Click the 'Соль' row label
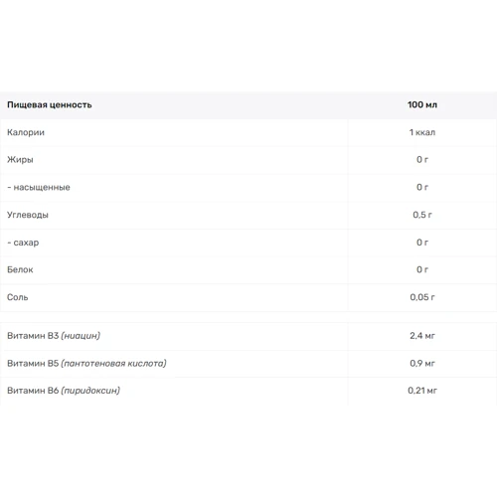497x497 pixels. pos(18,297)
